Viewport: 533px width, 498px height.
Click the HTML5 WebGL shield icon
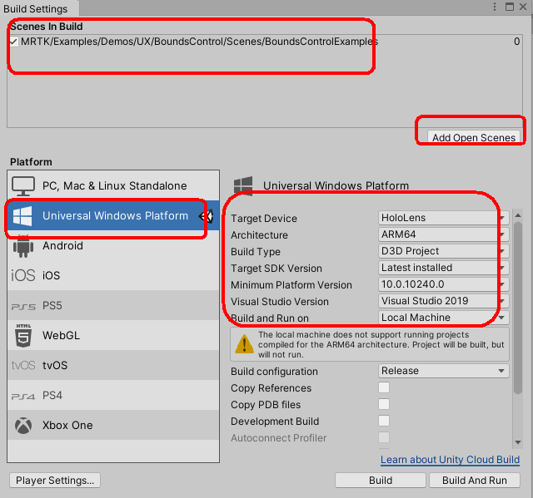pos(23,336)
